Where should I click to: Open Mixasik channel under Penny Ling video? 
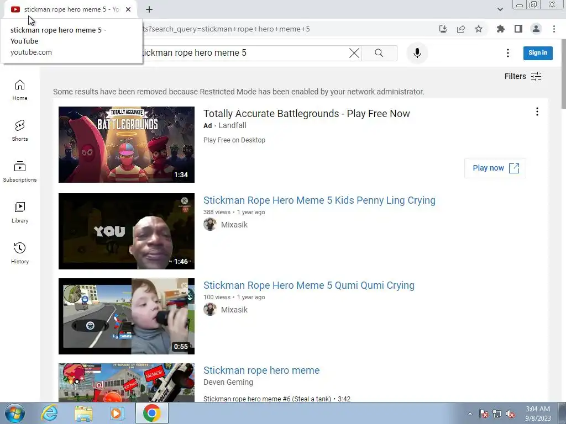point(234,225)
